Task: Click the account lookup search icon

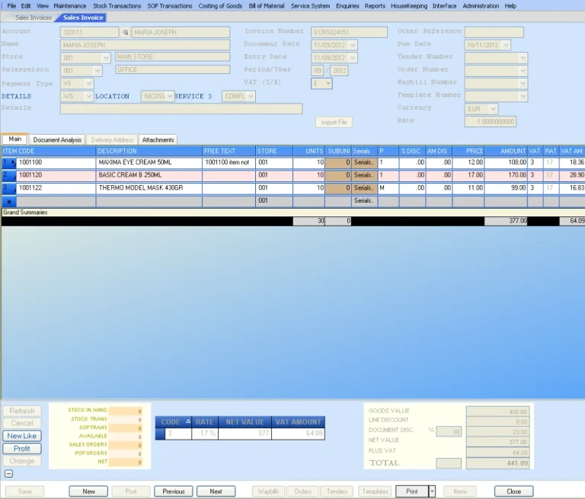Action: tap(125, 33)
